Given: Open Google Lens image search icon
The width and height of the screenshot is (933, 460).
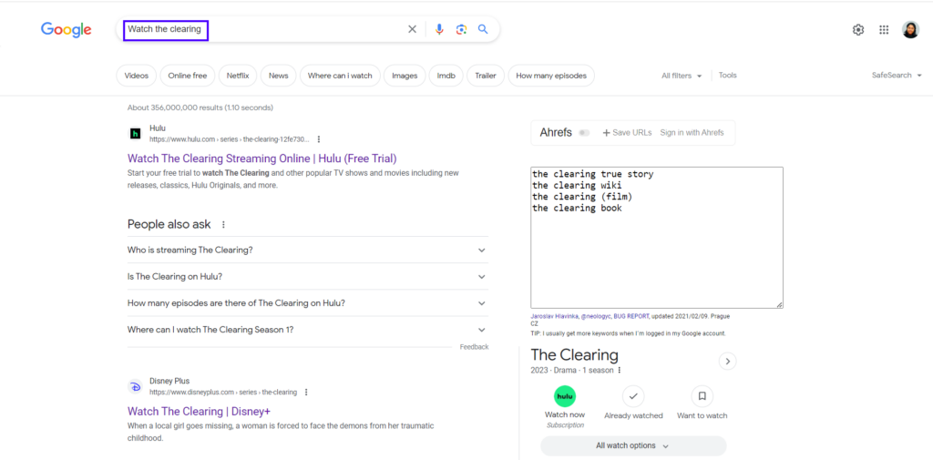Looking at the screenshot, I should pyautogui.click(x=461, y=29).
